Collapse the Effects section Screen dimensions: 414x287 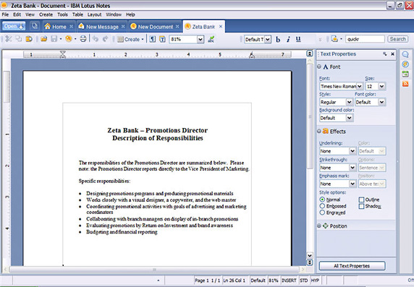click(x=318, y=131)
